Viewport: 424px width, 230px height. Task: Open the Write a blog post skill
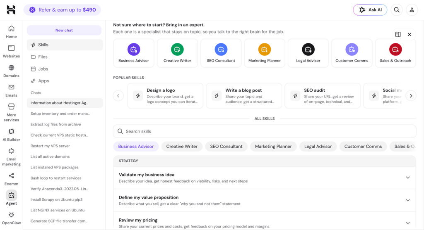(244, 96)
